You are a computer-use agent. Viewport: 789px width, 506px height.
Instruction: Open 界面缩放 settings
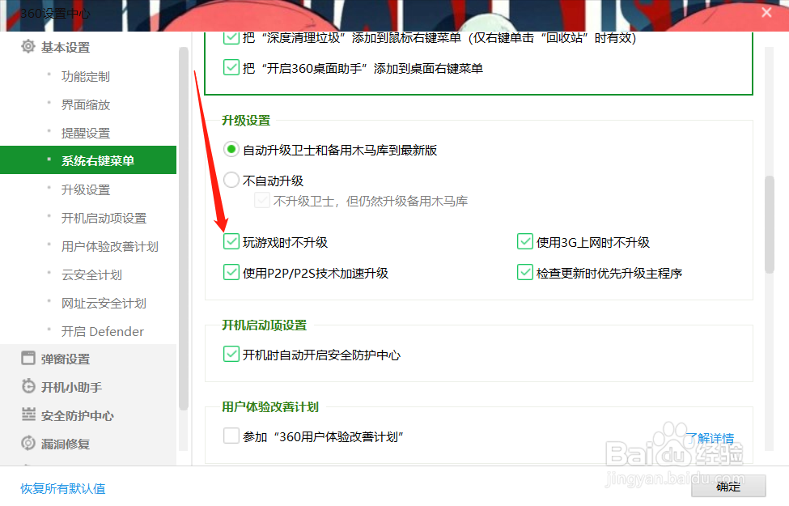click(x=86, y=104)
